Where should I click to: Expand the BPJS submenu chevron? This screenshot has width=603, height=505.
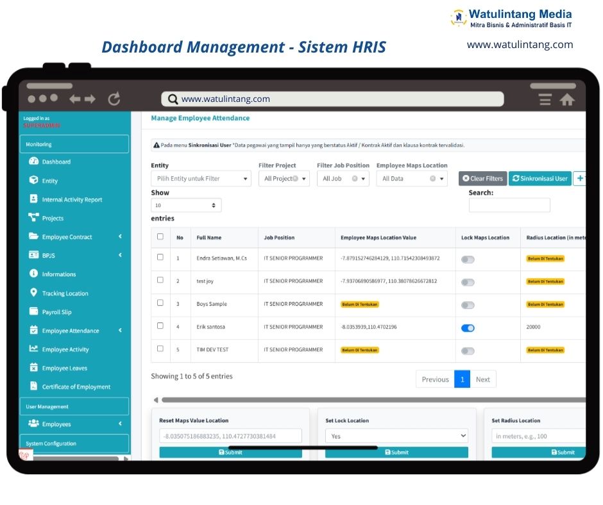[121, 255]
